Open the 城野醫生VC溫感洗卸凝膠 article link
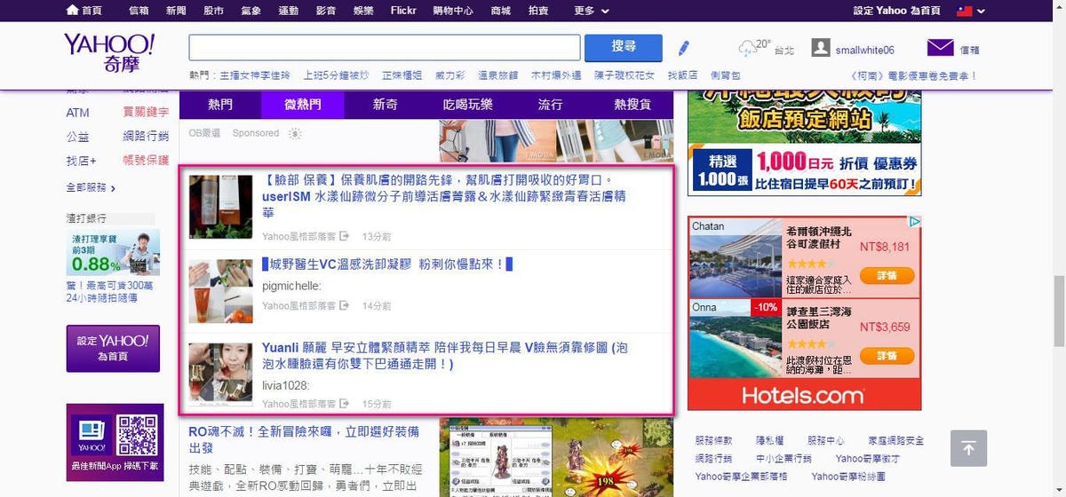The height and width of the screenshot is (497, 1066). click(x=387, y=264)
